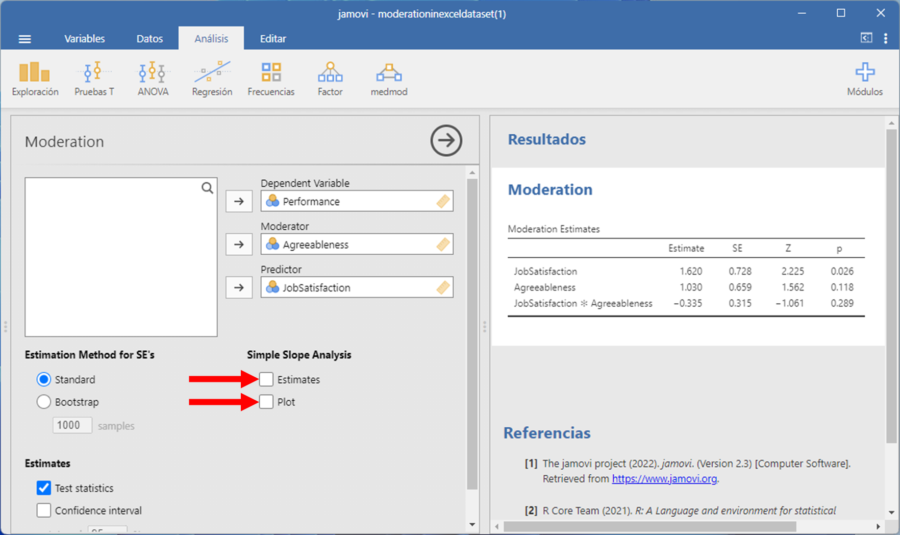
Task: Open the ANOVA analysis menu
Action: pos(153,79)
